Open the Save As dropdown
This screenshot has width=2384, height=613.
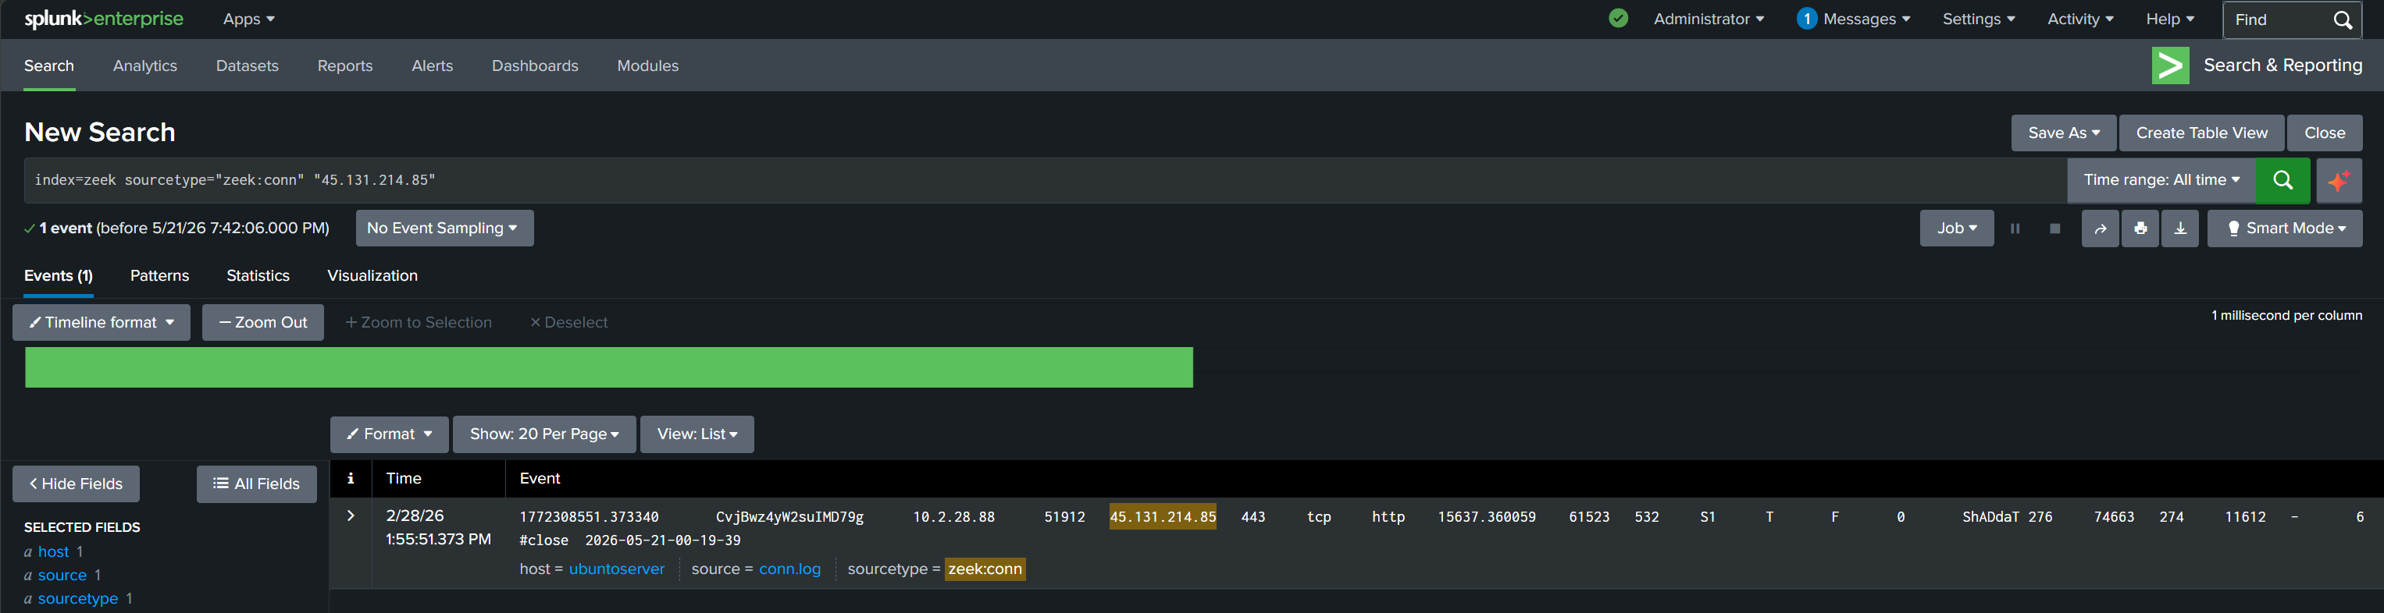point(2063,133)
